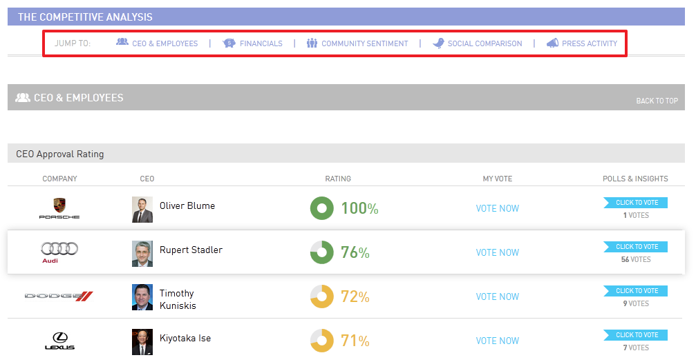Click the Community Sentiment people icon

coord(312,43)
